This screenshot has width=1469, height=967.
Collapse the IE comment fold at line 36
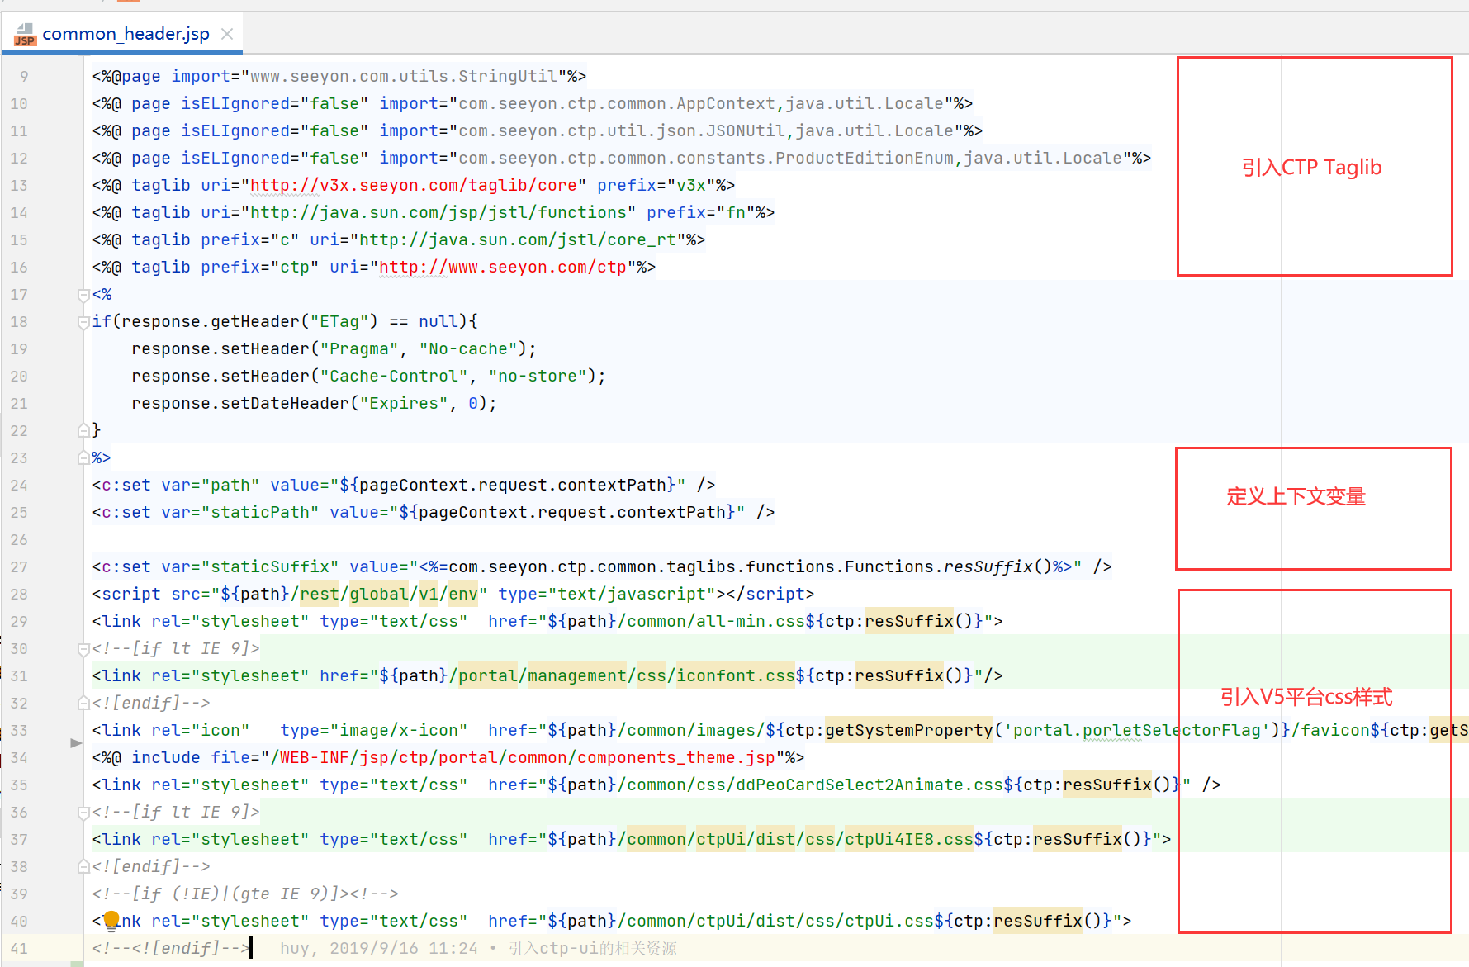tap(83, 813)
